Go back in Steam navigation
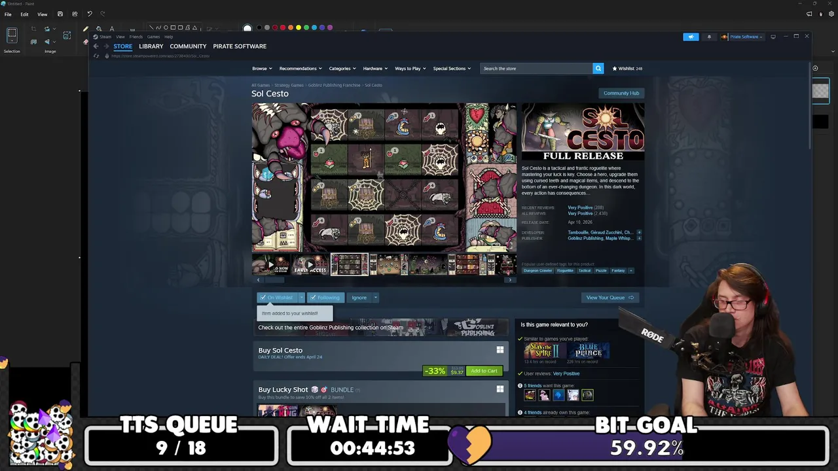 [x=96, y=46]
